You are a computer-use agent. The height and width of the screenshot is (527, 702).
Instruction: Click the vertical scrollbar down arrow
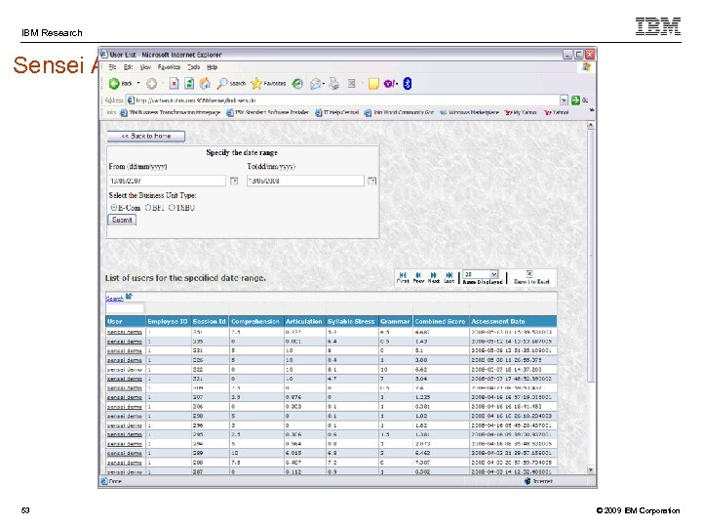[591, 470]
